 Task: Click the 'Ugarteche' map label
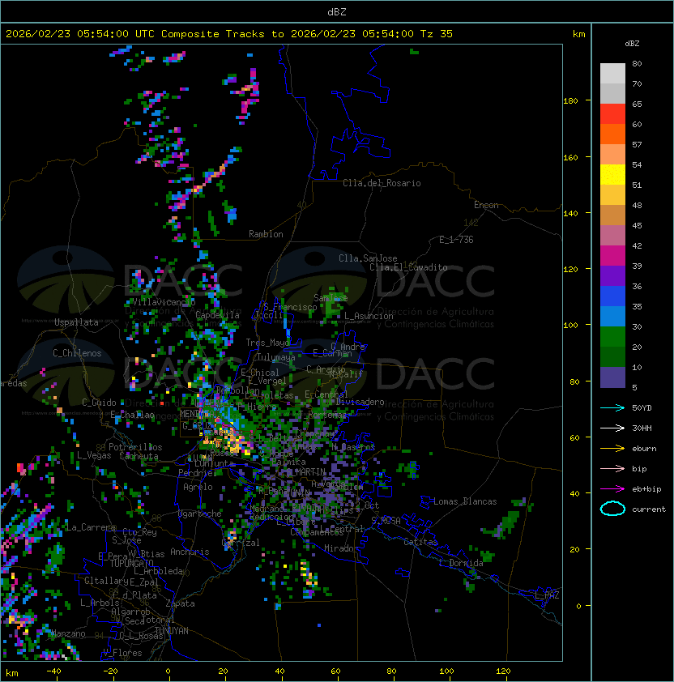pyautogui.click(x=200, y=514)
